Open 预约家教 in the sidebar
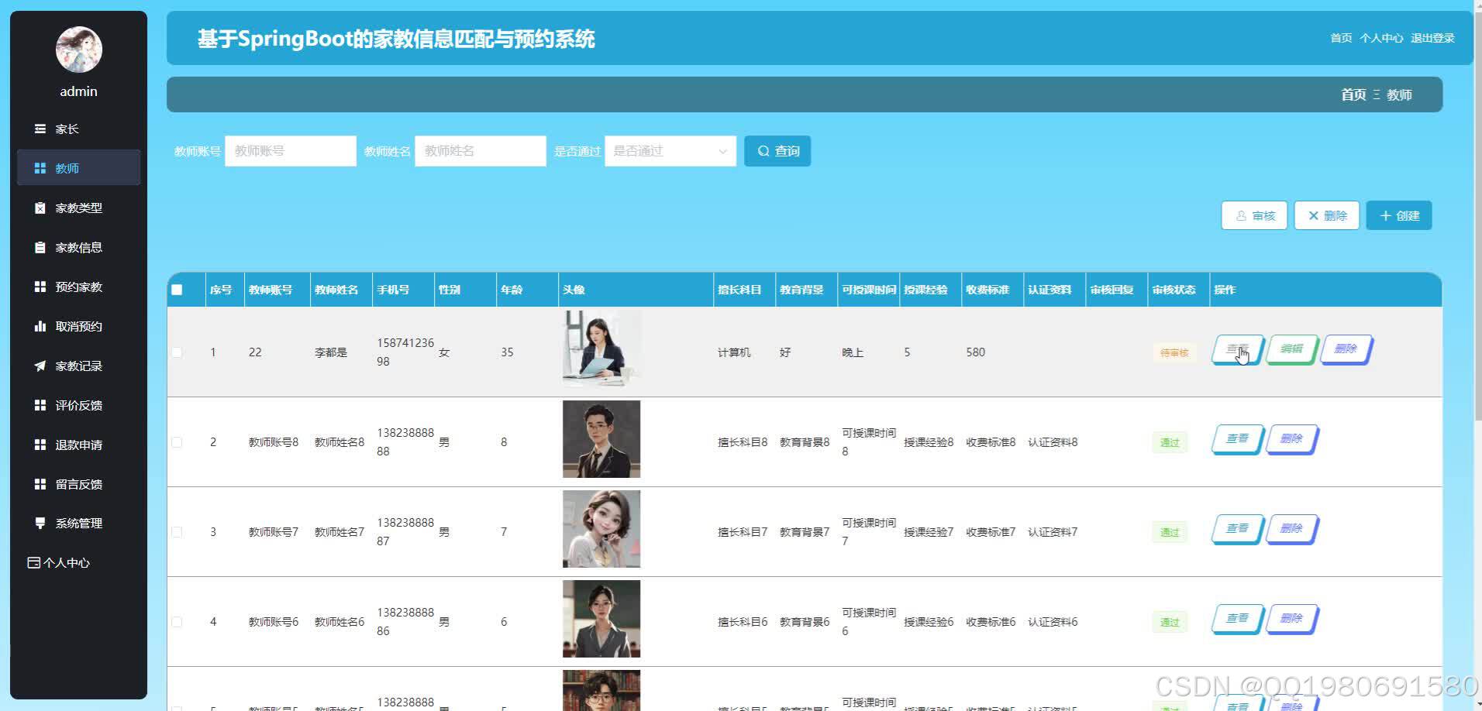This screenshot has width=1482, height=711. point(78,287)
